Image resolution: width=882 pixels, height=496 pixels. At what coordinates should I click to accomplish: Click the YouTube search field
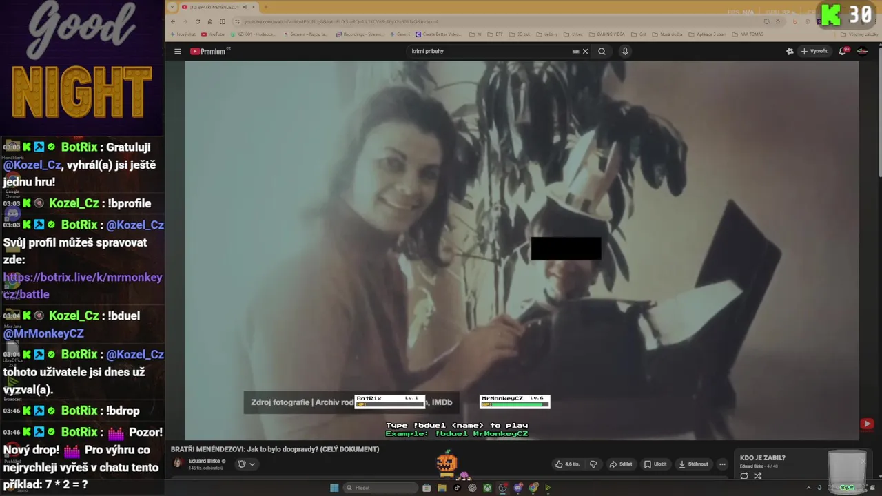(x=489, y=51)
